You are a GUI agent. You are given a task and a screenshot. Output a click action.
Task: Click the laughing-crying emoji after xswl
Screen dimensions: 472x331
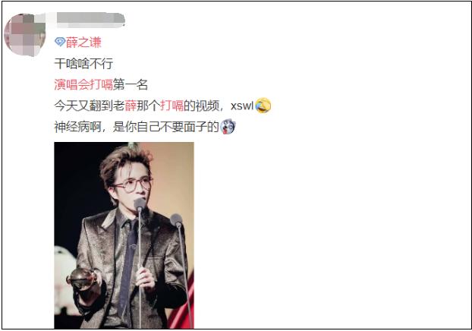click(263, 106)
